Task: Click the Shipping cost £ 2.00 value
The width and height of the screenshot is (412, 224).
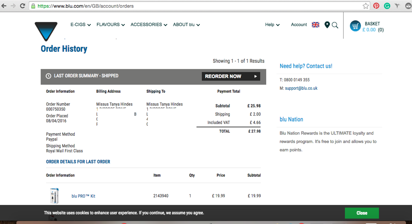Action: [255, 114]
